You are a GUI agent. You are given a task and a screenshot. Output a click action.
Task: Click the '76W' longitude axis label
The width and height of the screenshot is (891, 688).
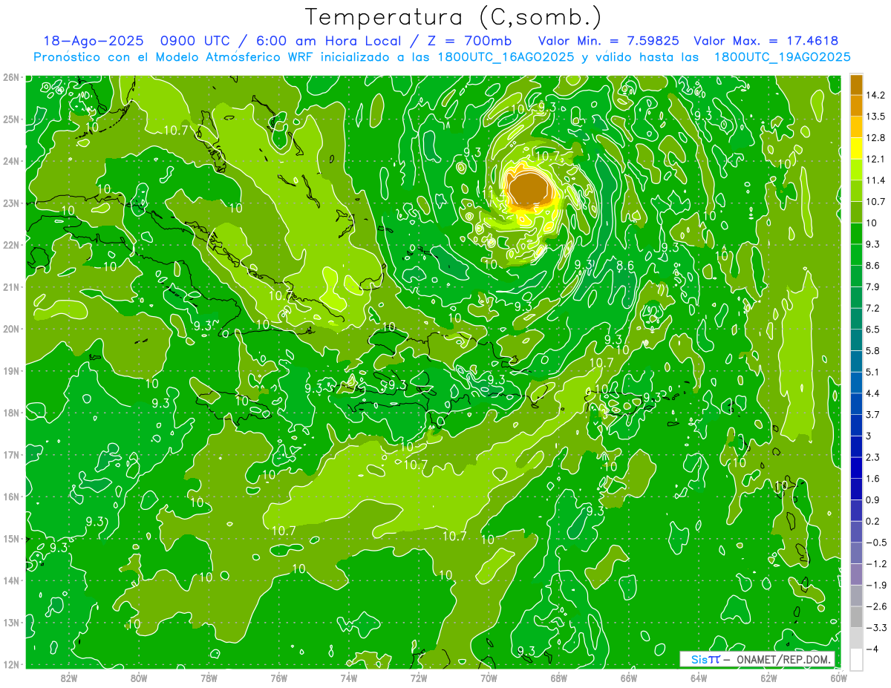[278, 678]
